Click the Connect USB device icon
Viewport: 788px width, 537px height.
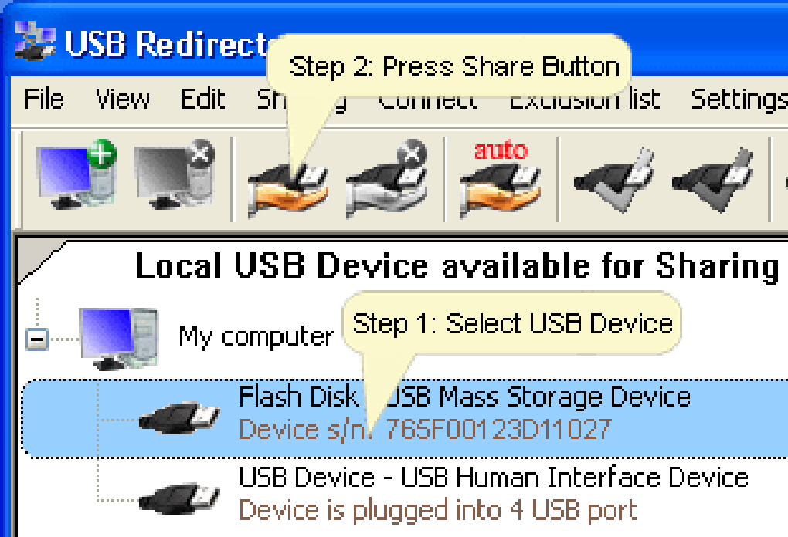pyautogui.click(x=613, y=180)
